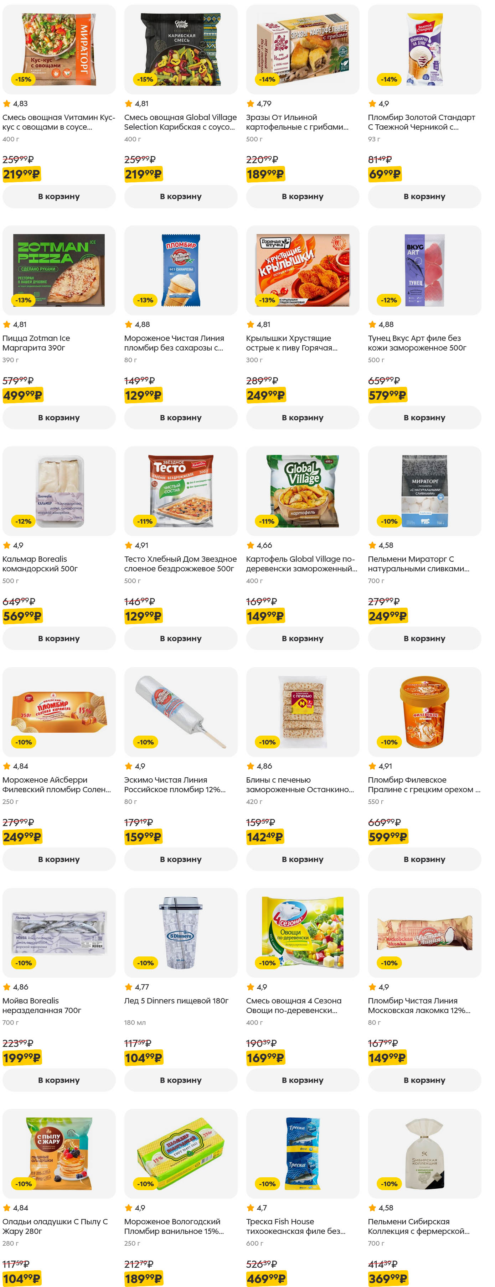495x1287 pixels.
Task: Add Zotman Ice Margarita pizza to cart
Action: 59,417
